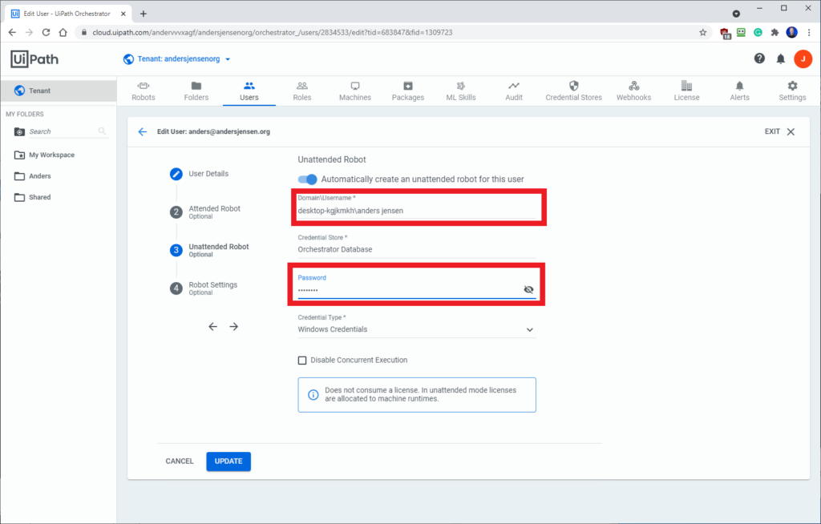
Task: Select step 3 Unattended Robot
Action: tap(209, 250)
